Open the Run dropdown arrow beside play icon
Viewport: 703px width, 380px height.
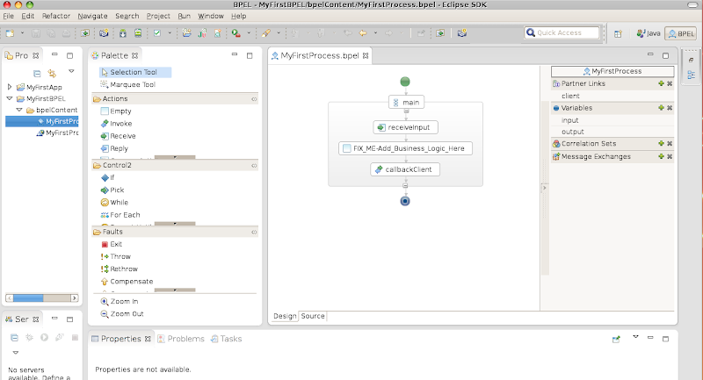click(249, 33)
